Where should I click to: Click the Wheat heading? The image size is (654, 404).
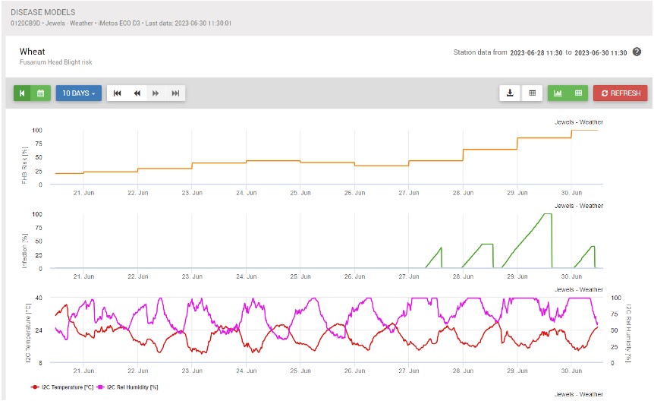tap(32, 52)
